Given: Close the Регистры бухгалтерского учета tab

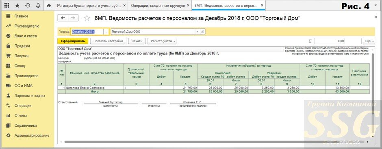Looking at the screenshot, I should point(125,6).
